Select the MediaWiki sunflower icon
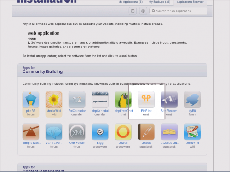 [54, 100]
